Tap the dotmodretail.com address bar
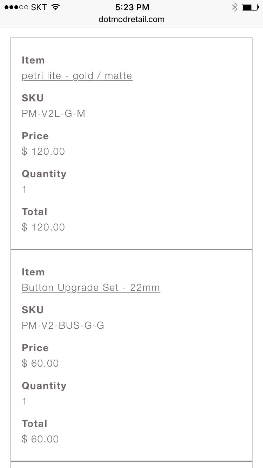263x468 pixels. 131,19
